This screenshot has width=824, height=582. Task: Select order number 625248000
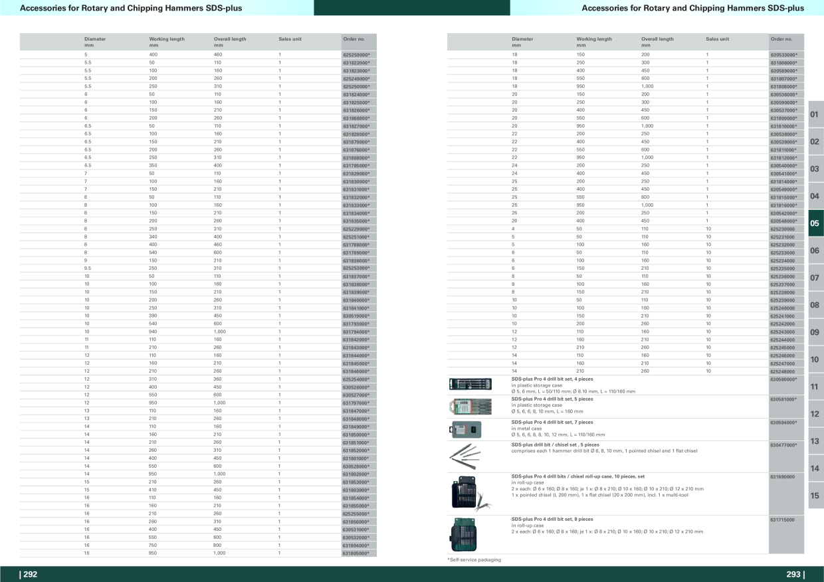coord(783,371)
